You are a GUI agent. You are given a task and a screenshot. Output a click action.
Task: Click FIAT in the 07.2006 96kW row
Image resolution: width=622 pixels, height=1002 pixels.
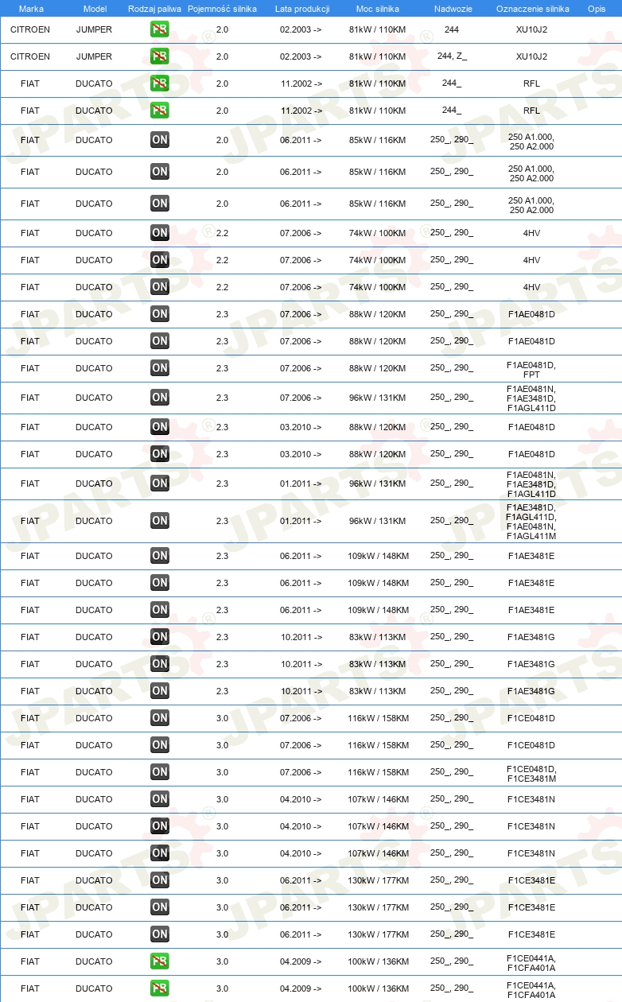coord(30,398)
